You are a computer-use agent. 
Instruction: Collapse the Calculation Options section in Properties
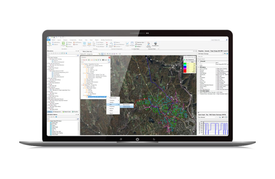pos(198,91)
